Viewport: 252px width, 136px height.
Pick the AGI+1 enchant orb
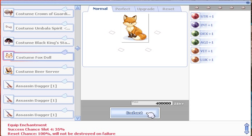click(195, 42)
